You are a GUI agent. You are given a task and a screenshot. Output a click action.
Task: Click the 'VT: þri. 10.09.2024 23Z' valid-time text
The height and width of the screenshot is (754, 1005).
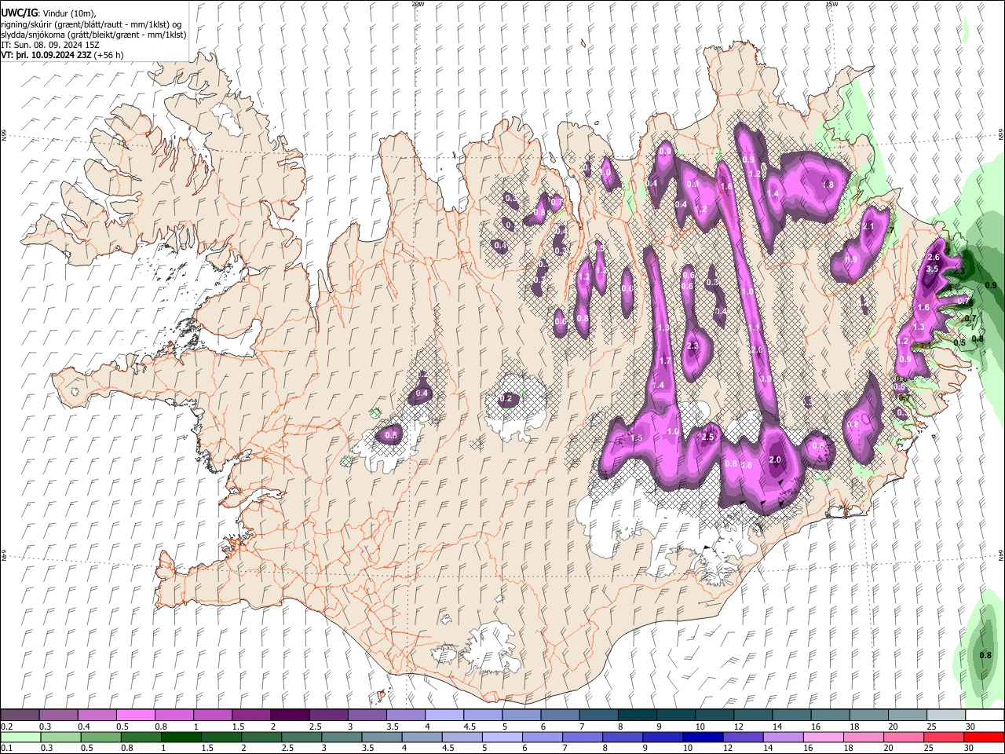click(46, 55)
